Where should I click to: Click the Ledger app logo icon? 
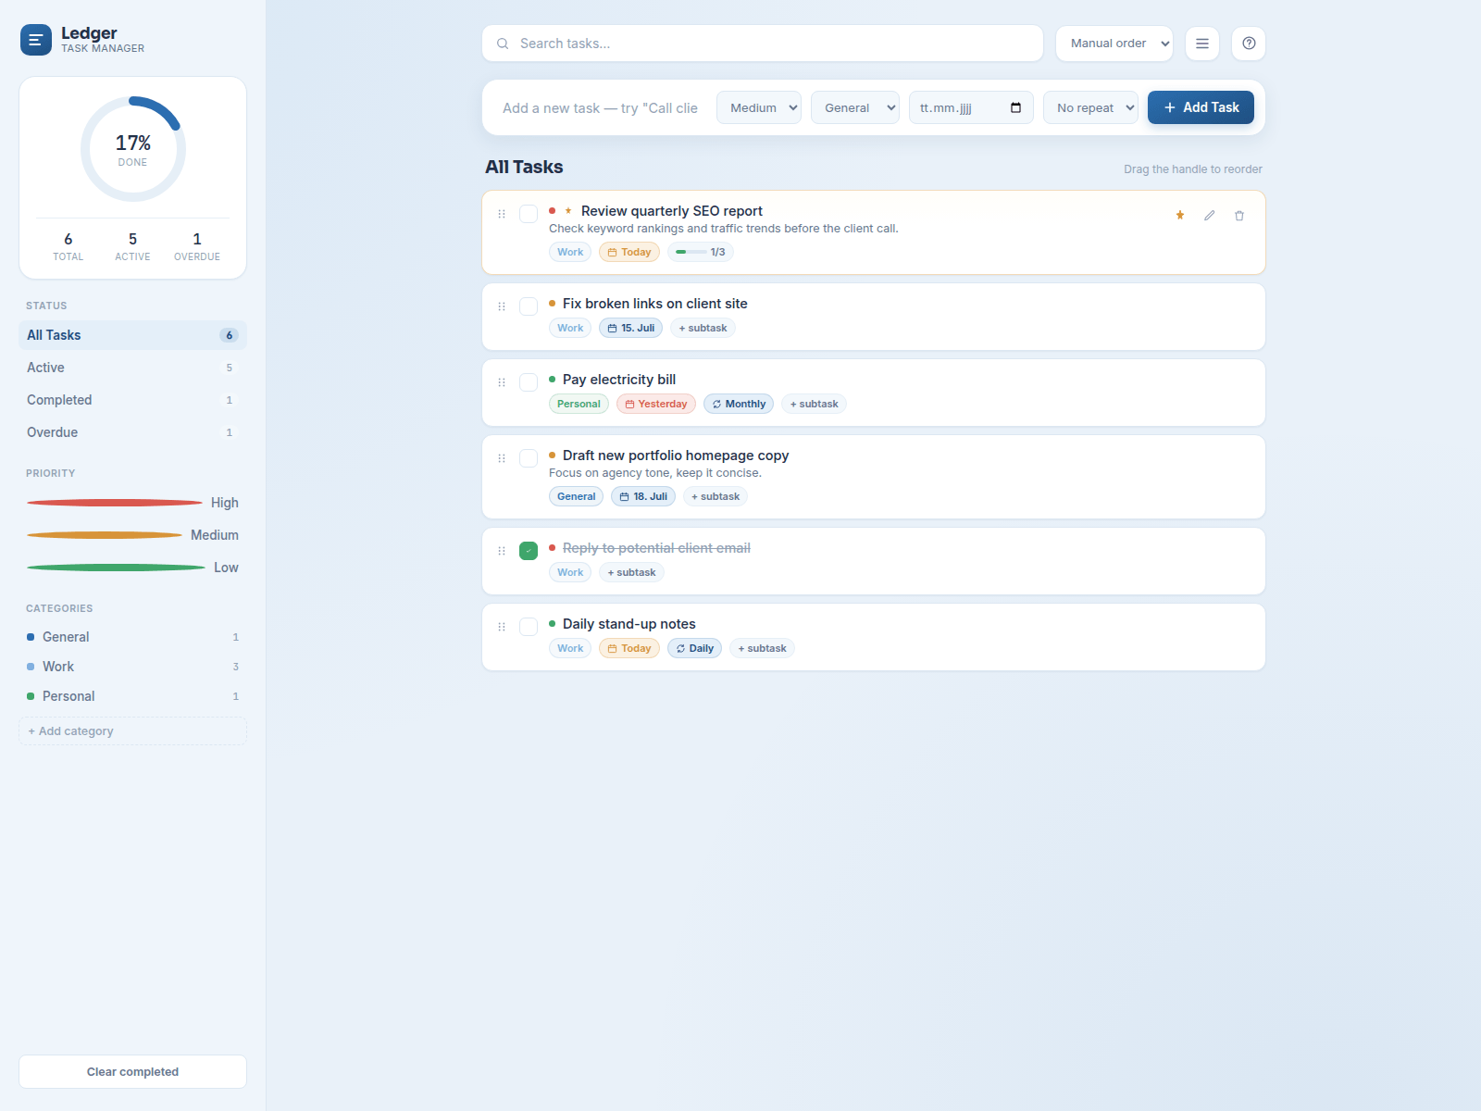coord(36,40)
